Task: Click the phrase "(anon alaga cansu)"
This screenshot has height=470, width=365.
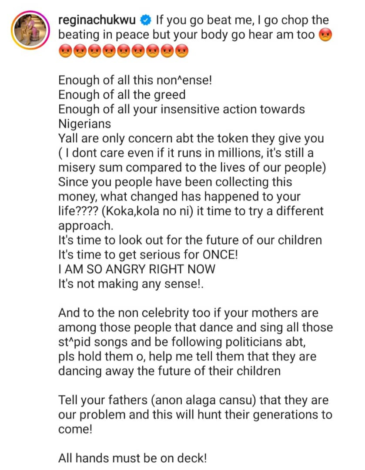Action: pyautogui.click(x=204, y=400)
